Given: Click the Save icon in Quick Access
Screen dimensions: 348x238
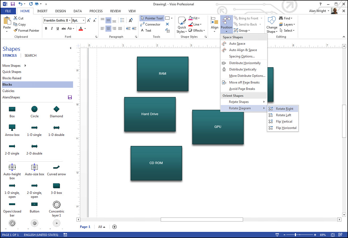Looking at the screenshot, I should (x=13, y=4).
